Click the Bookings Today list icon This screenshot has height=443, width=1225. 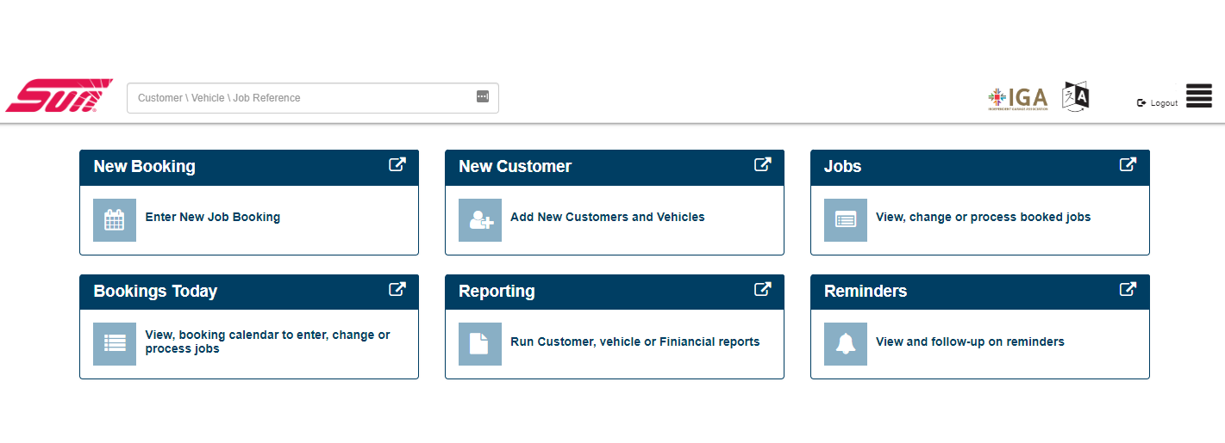[115, 344]
